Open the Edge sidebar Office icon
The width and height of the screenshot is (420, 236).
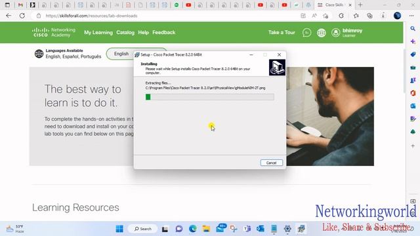click(413, 93)
